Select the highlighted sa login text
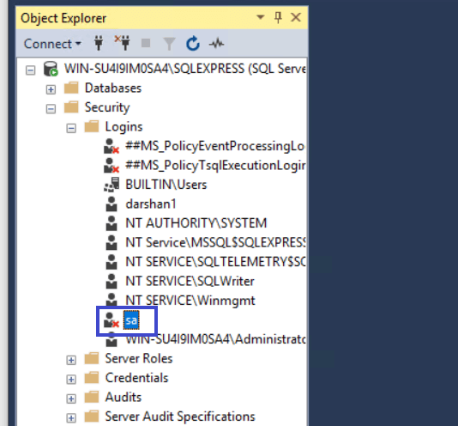 131,320
